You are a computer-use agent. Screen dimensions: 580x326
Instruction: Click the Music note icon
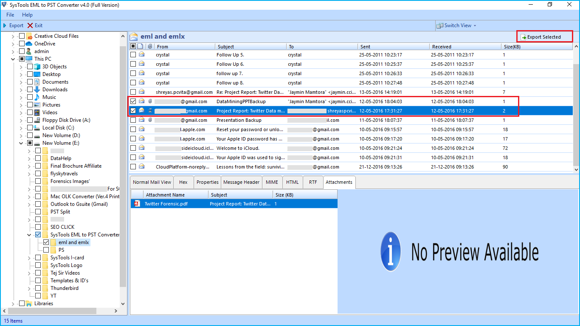[x=37, y=97]
